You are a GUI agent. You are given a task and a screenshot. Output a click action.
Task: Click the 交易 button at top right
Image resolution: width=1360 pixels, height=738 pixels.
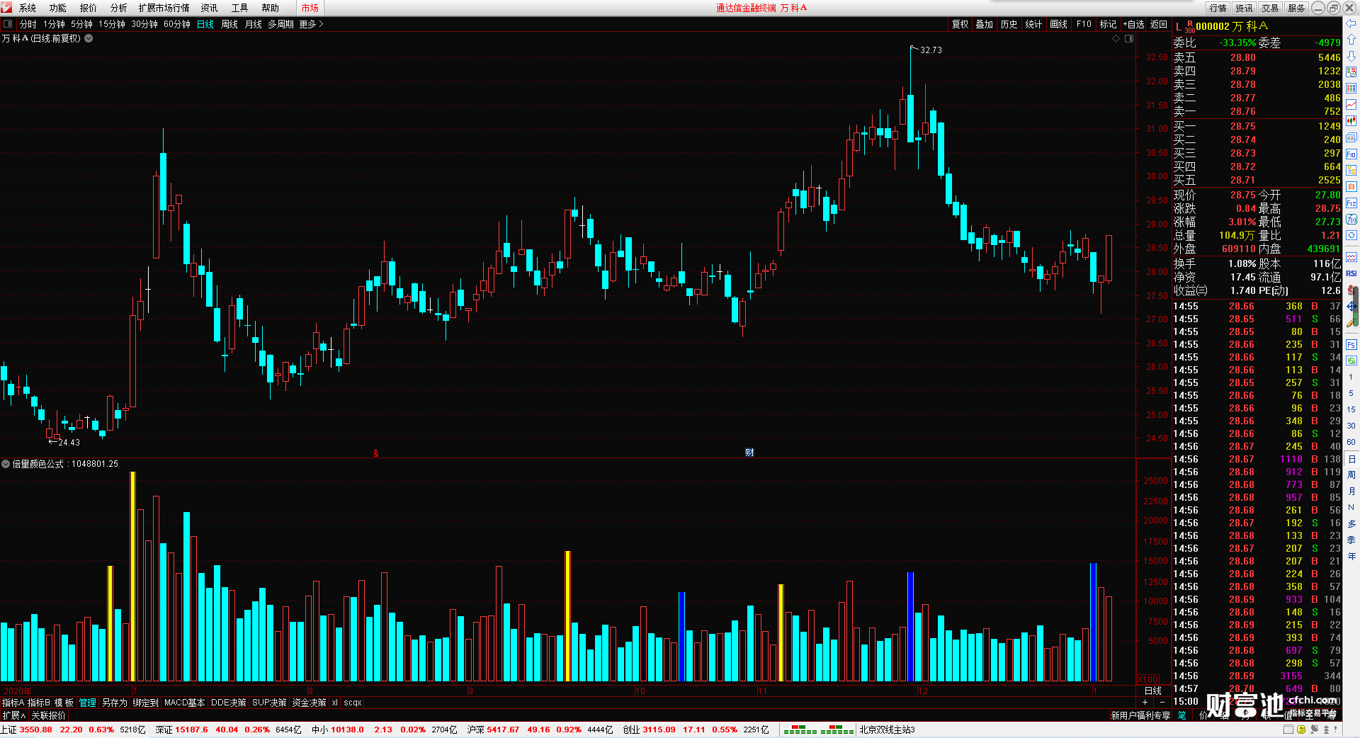1270,8
